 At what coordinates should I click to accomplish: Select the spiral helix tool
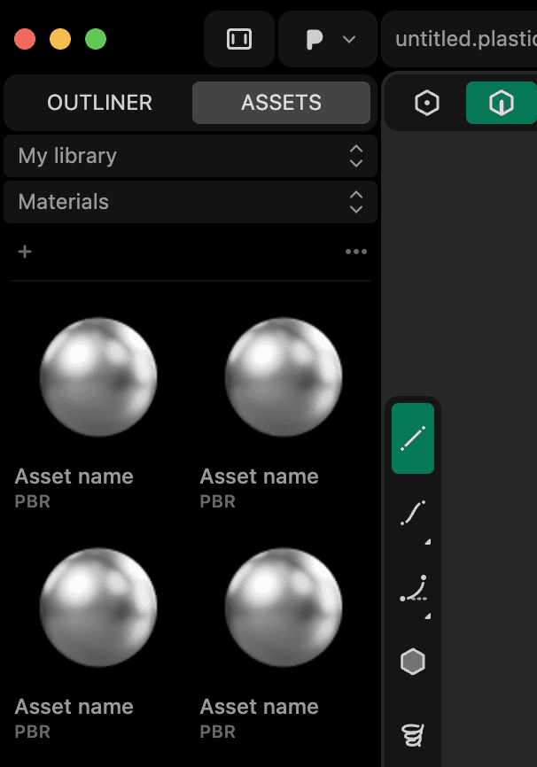click(412, 733)
